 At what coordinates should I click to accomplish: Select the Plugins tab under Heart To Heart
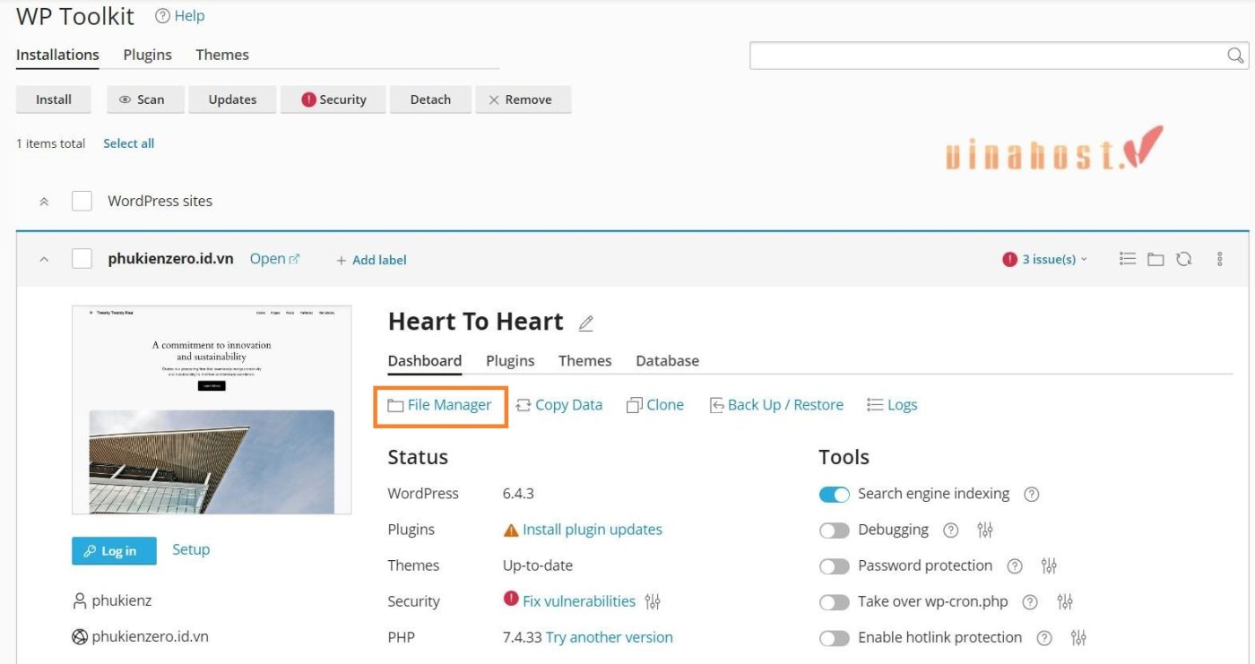pos(510,360)
